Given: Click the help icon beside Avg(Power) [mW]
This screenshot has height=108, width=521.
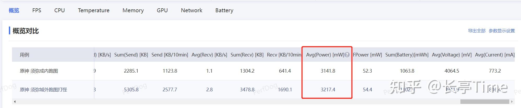Looking at the screenshot, I should (347, 55).
